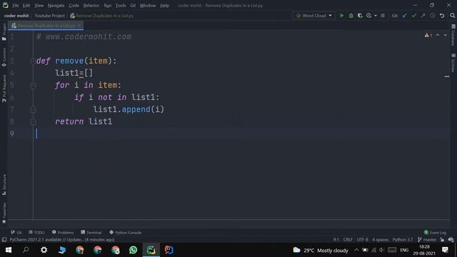This screenshot has height=257, width=457.
Task: Go to previous highlighted problem arrow
Action: pyautogui.click(x=438, y=35)
